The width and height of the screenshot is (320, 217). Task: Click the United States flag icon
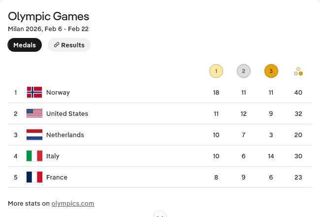point(34,113)
